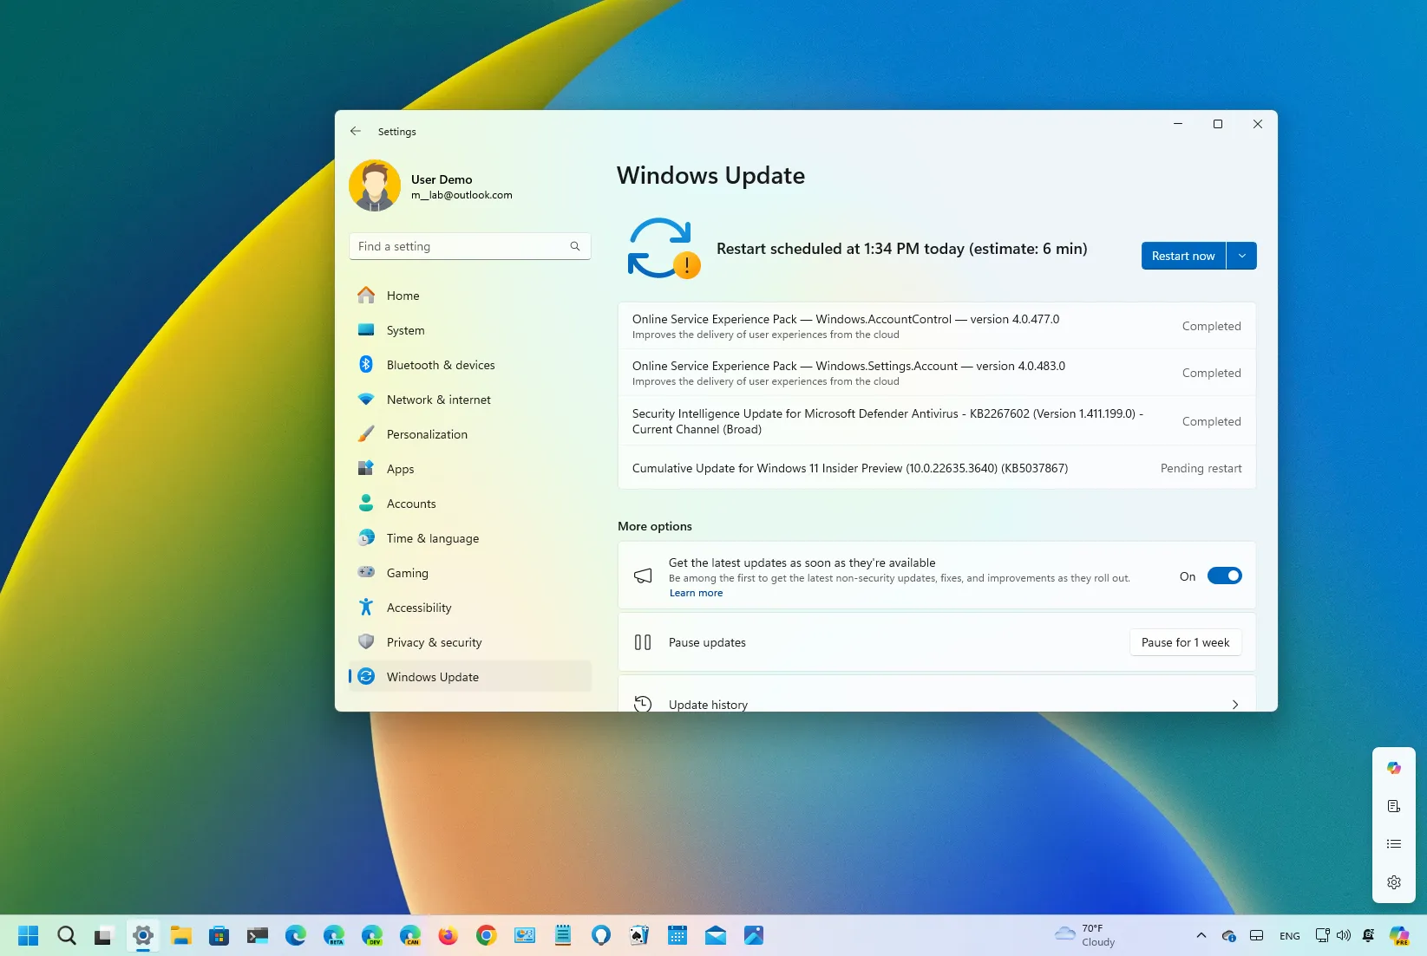Launch Windows Terminal from the taskbar

[257, 935]
